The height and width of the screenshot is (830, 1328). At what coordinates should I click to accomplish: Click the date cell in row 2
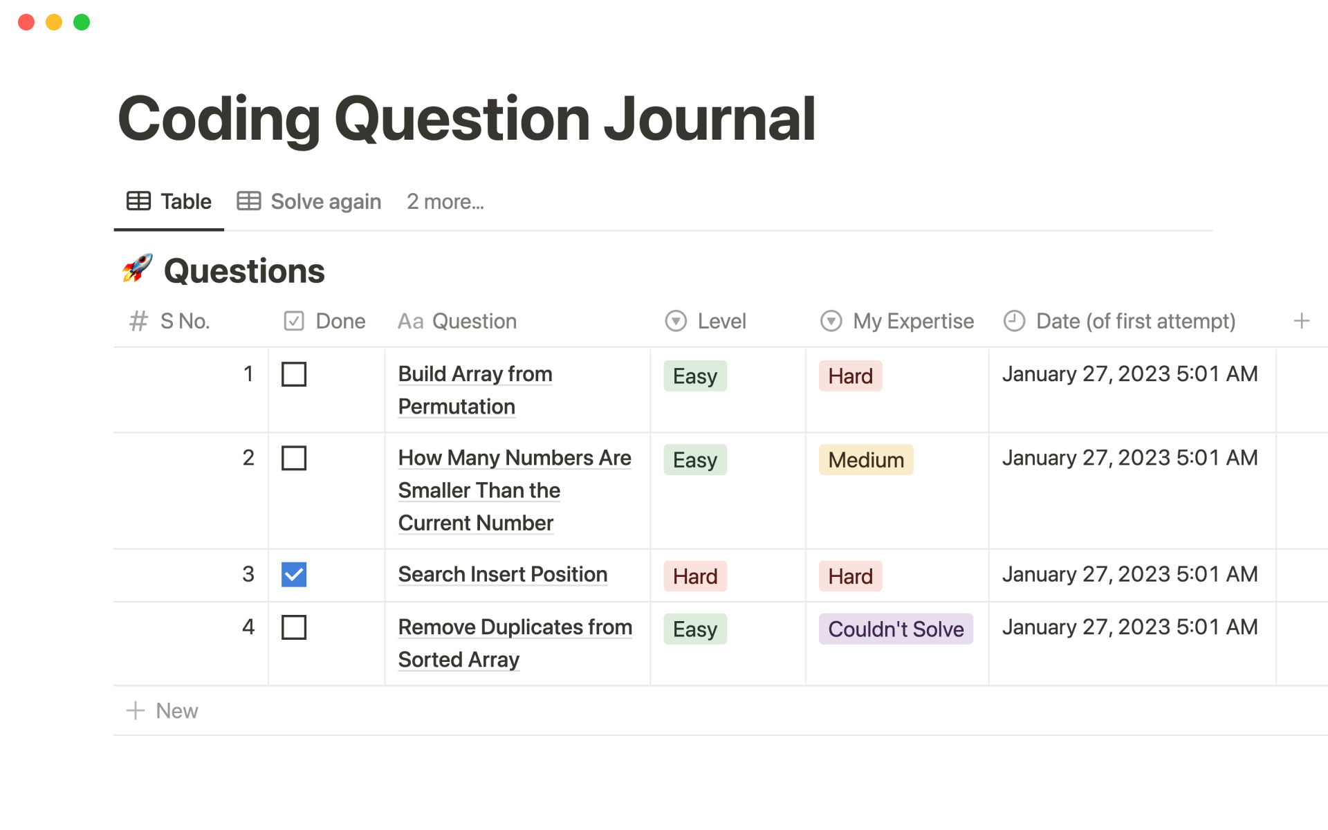(x=1129, y=458)
